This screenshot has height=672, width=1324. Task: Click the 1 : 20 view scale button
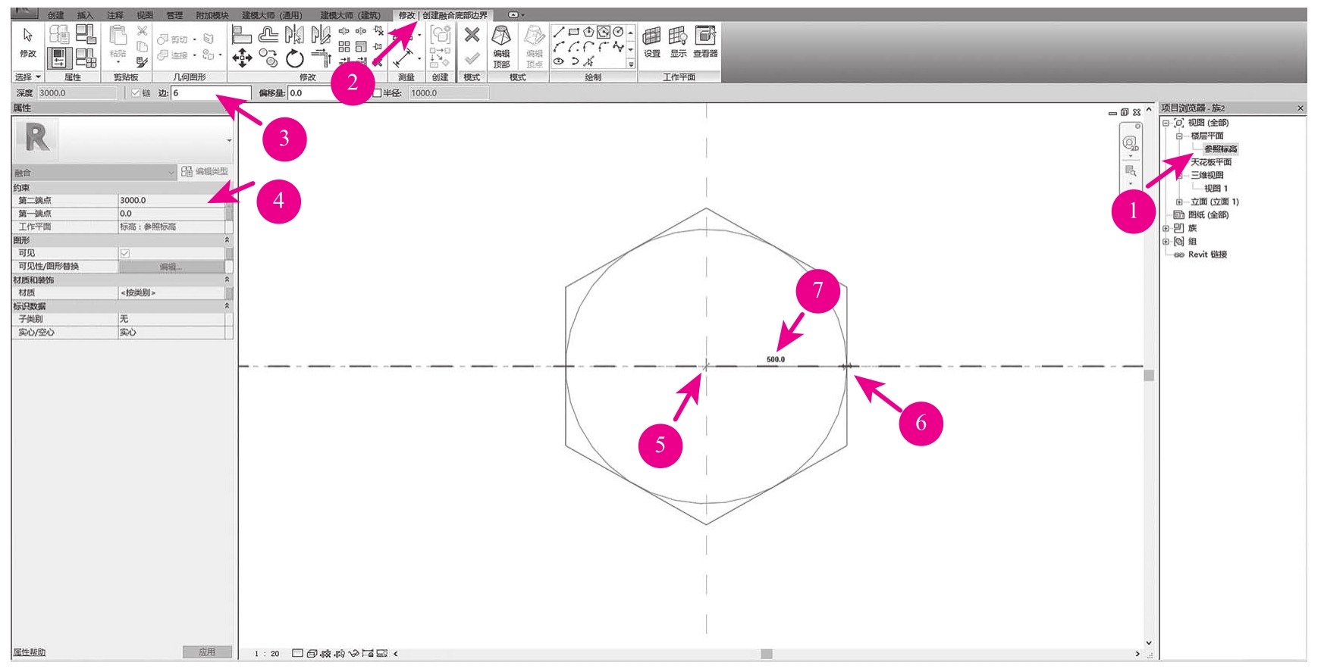(267, 653)
